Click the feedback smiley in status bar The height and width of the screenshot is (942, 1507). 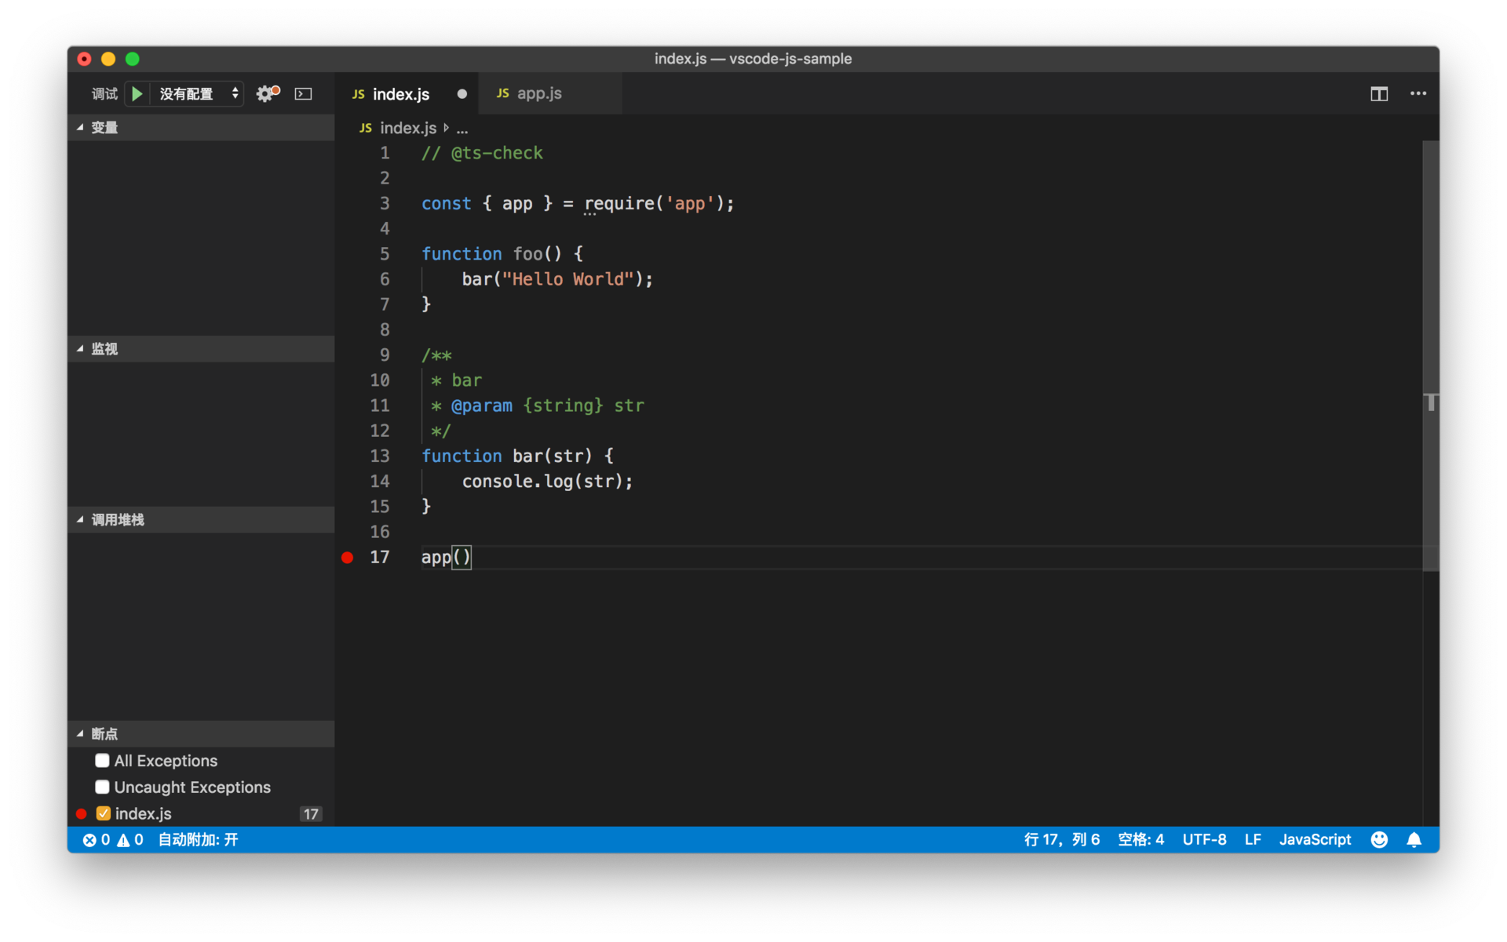click(x=1378, y=840)
